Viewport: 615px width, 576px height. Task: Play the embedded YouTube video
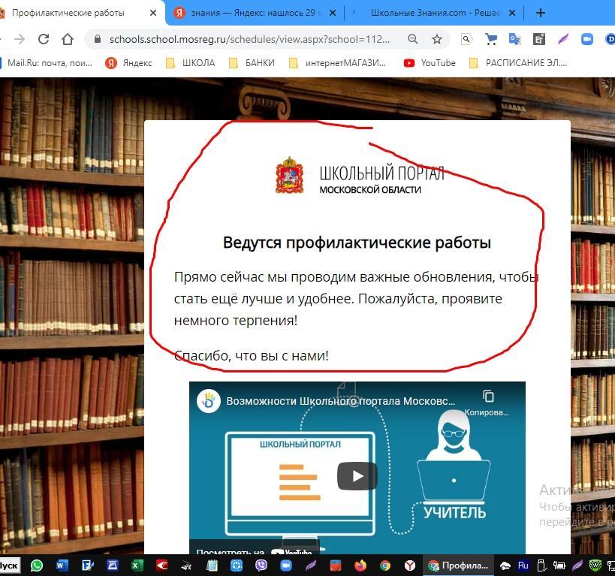point(357,476)
